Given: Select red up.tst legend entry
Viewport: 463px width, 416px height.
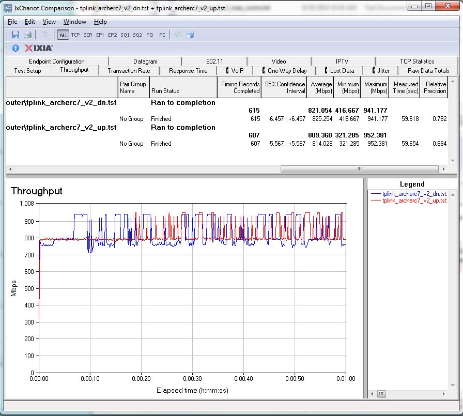Looking at the screenshot, I should coord(409,201).
